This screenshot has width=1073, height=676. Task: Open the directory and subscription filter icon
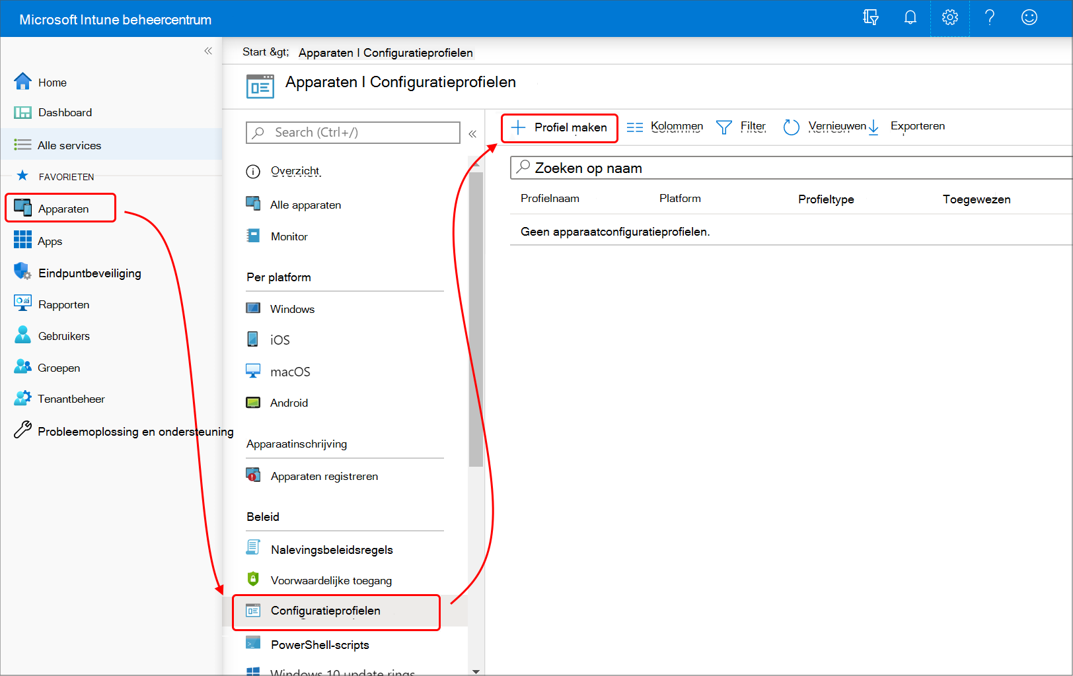pos(871,18)
